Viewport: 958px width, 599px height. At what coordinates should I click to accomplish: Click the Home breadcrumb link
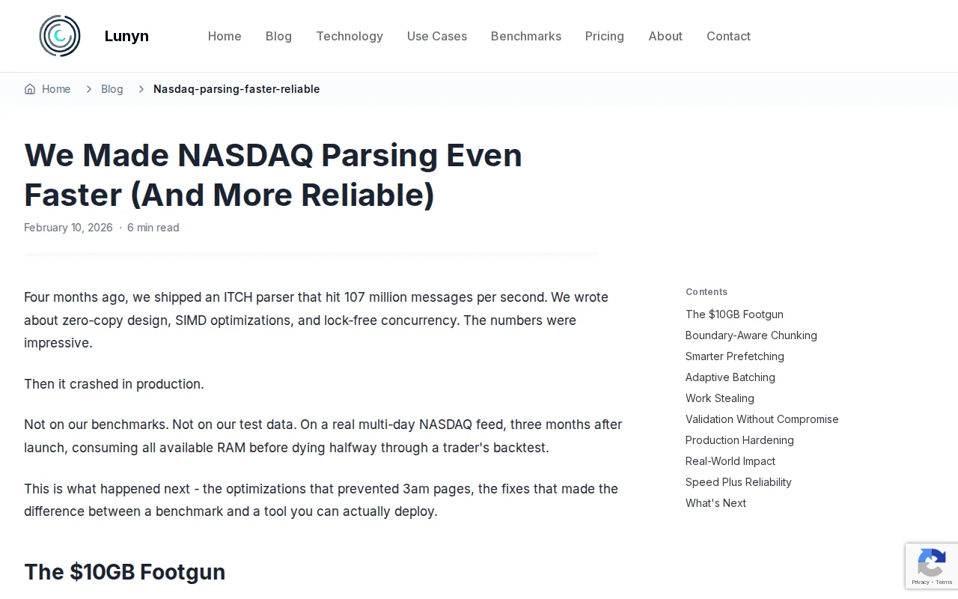coord(56,89)
